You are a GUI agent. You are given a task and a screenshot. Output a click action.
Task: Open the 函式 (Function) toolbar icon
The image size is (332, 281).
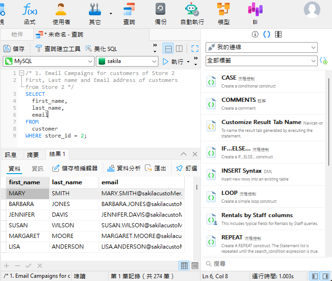coord(30,13)
